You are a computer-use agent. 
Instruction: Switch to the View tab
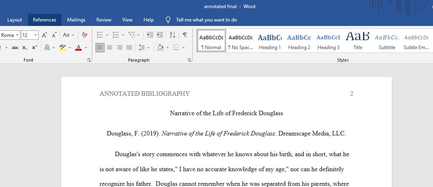pos(127,20)
